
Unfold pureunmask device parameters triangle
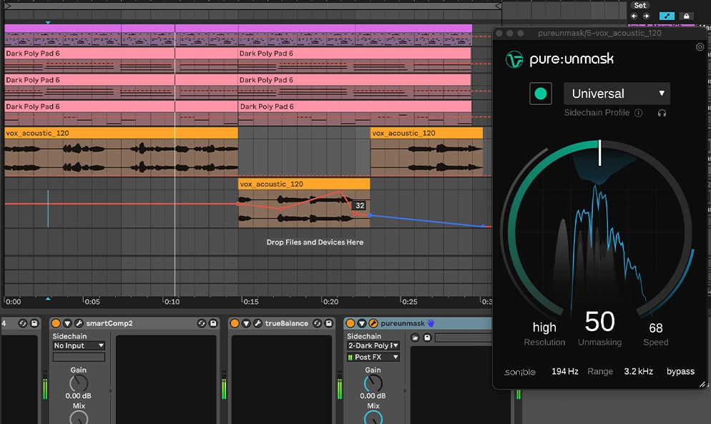(x=362, y=323)
